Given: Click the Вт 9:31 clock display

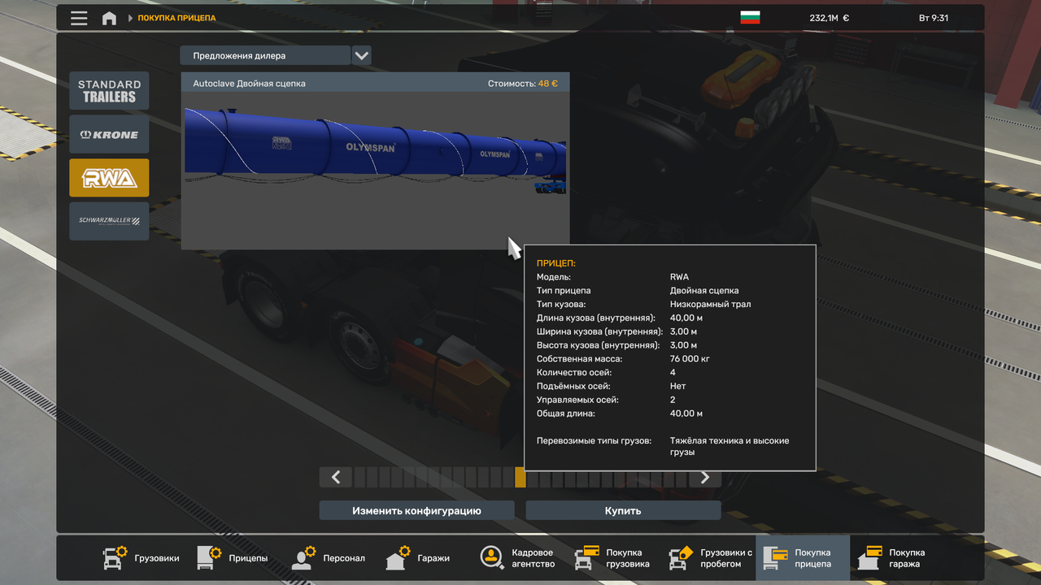Looking at the screenshot, I should (x=933, y=18).
